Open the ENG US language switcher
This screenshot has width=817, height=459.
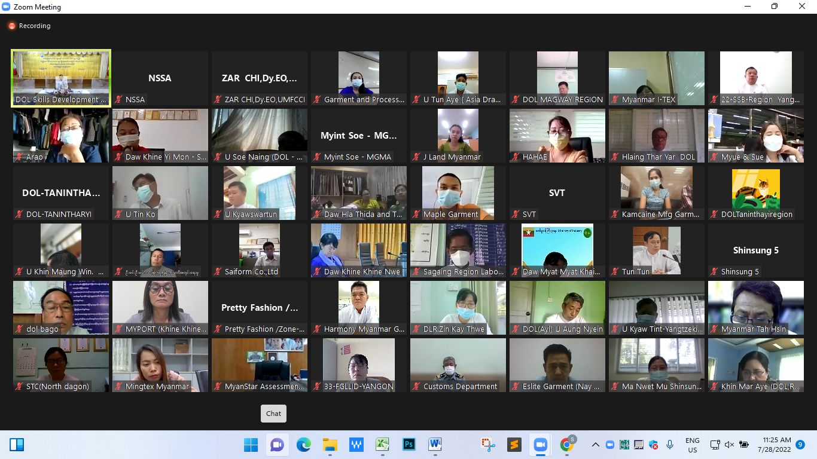pos(693,445)
